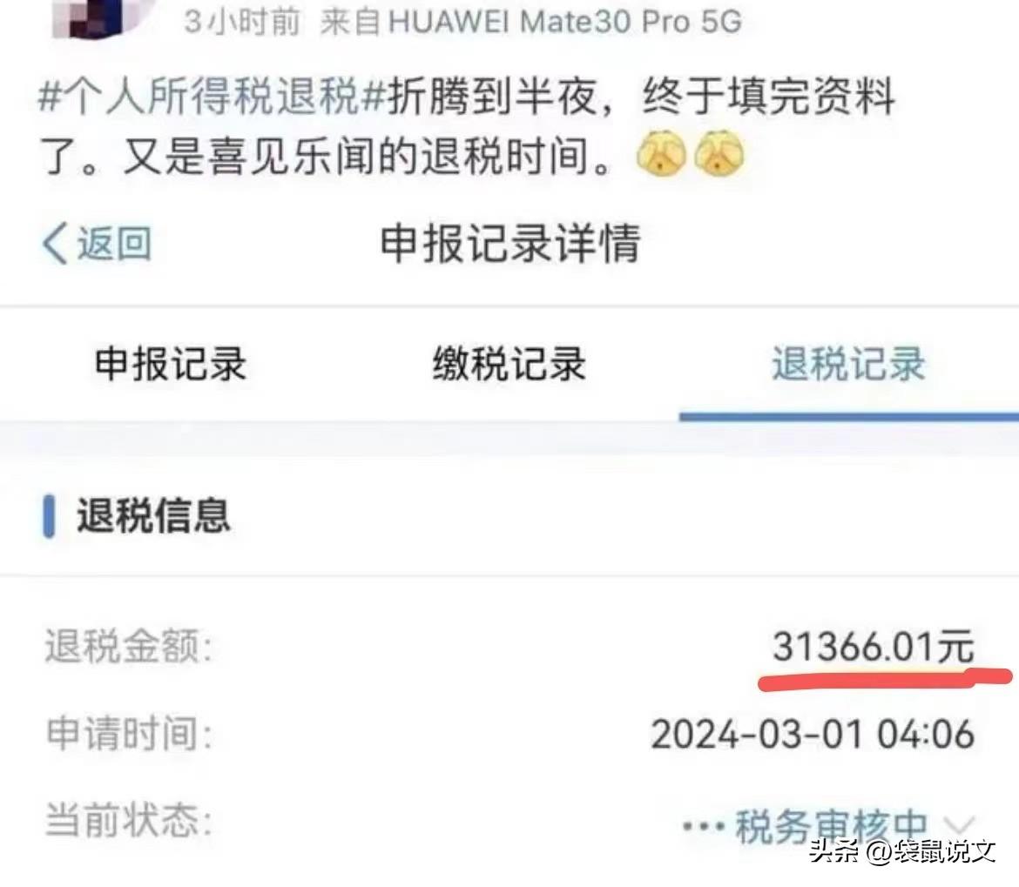Tap the second covering-face emoji
Screen dimensions: 1019x887
(x=719, y=154)
